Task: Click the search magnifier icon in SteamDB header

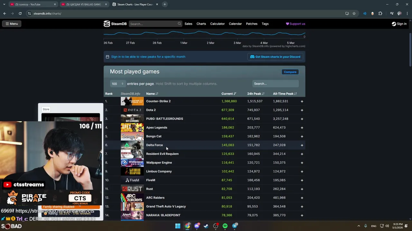Action: point(179,24)
